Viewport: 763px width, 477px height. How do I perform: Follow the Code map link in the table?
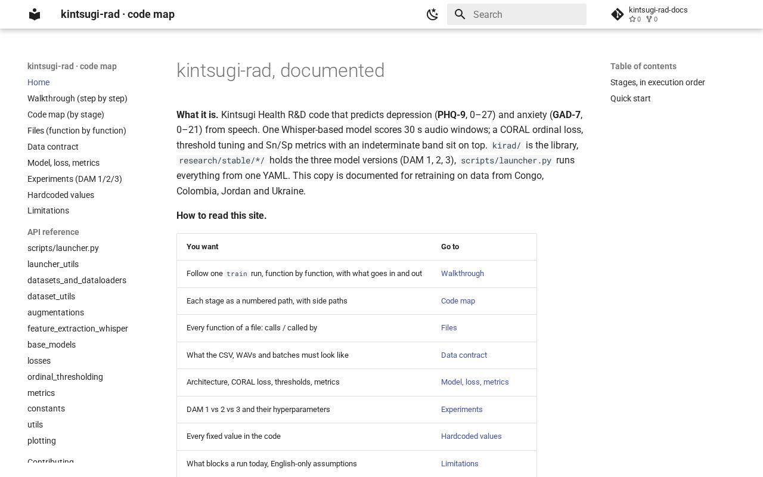point(458,301)
